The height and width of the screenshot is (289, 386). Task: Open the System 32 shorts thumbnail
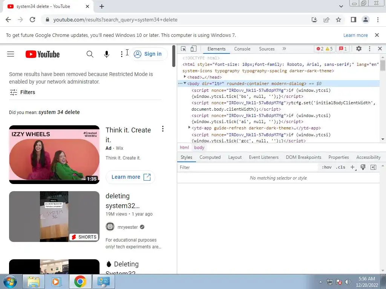(54, 216)
